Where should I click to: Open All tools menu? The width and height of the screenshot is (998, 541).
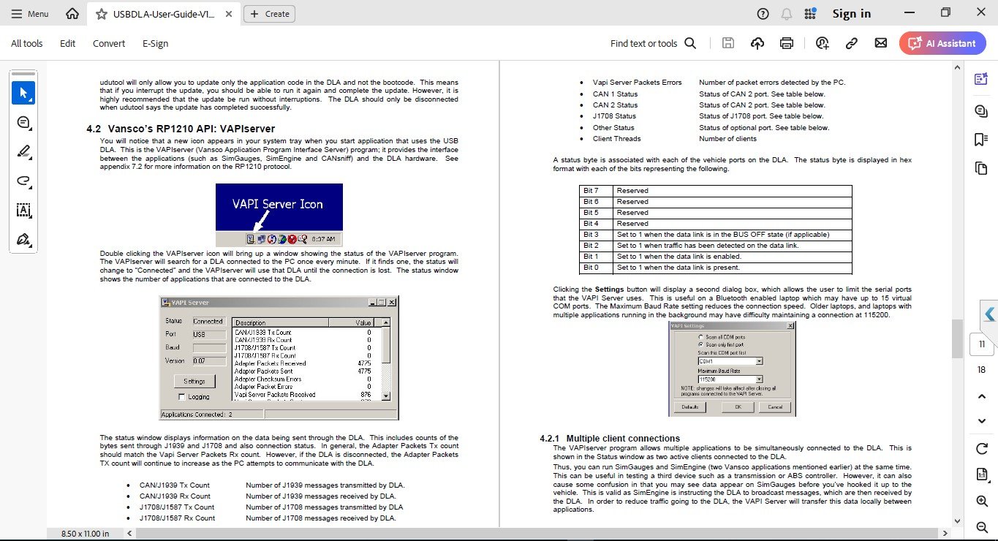pos(27,43)
